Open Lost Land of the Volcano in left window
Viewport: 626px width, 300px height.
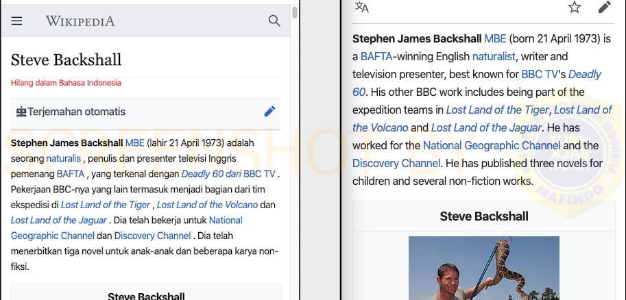[x=207, y=205]
